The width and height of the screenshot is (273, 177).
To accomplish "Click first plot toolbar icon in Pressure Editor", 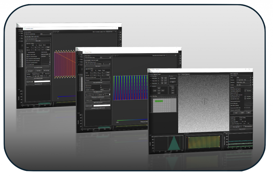I will (x=114, y=56).
